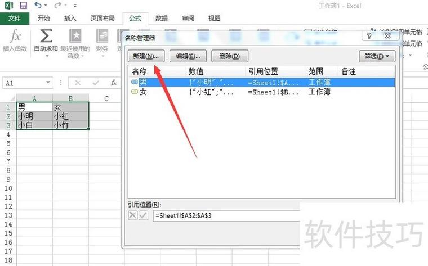Select cell containing 小红
428x266 pixels.
point(70,116)
